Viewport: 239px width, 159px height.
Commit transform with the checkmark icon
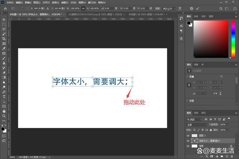tap(198, 9)
